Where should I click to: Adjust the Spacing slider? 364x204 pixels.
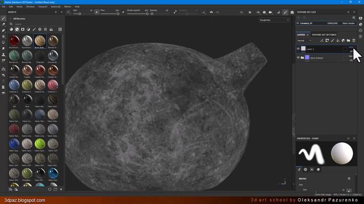point(159,14)
